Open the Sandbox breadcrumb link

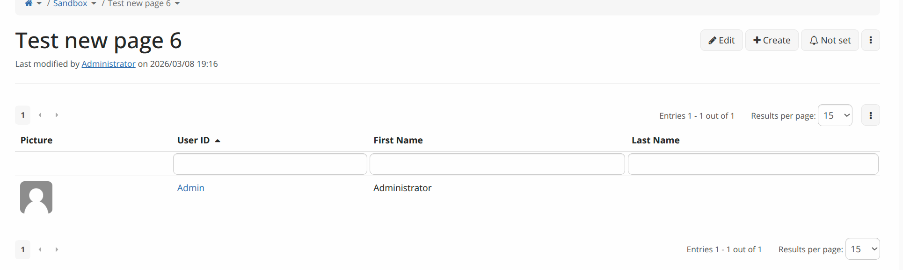point(70,4)
